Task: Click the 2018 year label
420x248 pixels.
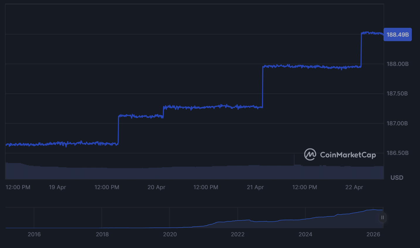Action: tap(102, 234)
